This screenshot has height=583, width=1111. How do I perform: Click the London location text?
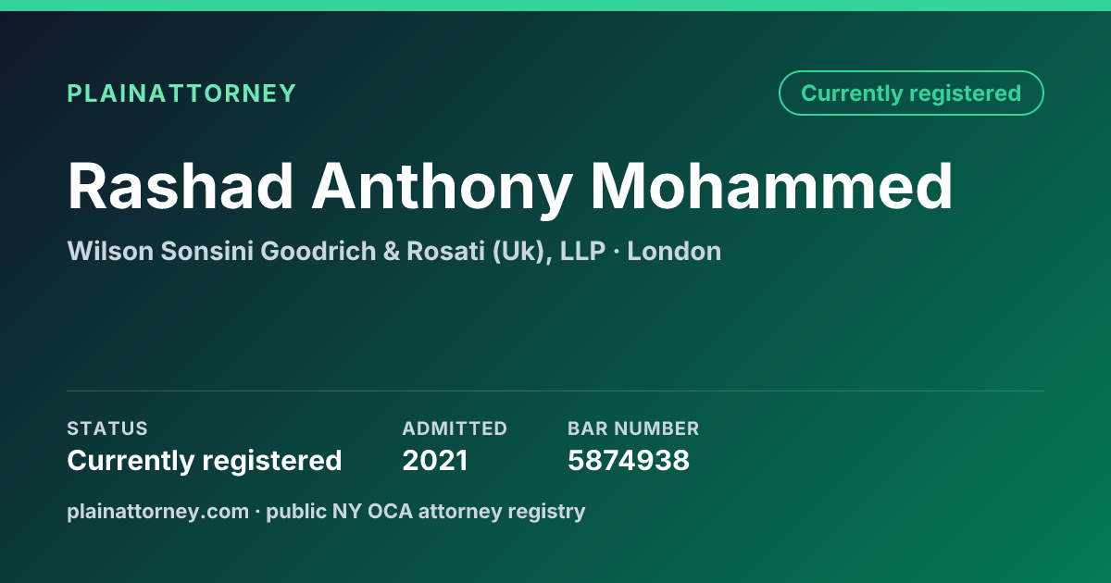click(674, 251)
